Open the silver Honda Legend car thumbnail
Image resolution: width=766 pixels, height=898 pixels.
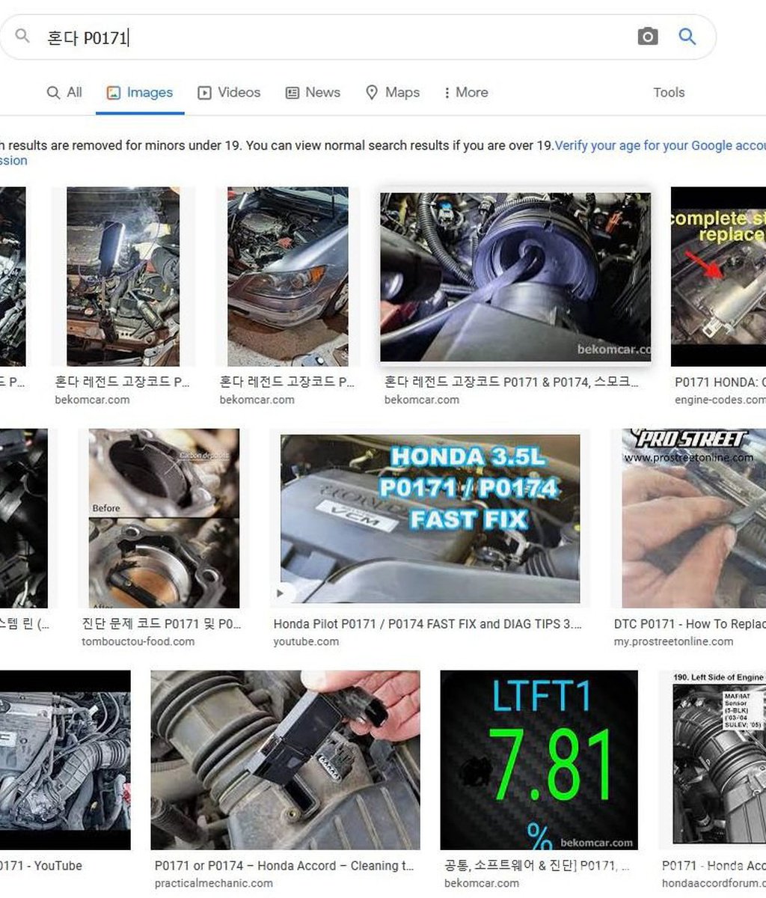(288, 276)
